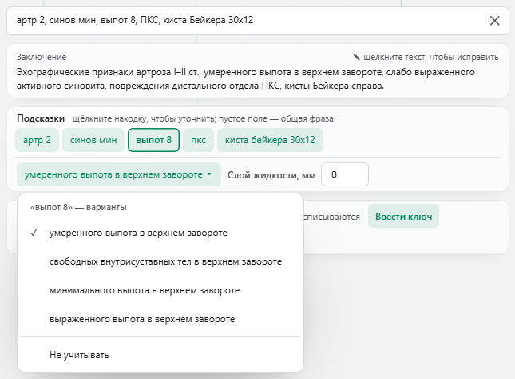The image size is (515, 379).
Task: Click the '«выпот 8» — варианты' menu header
Action: [78, 208]
